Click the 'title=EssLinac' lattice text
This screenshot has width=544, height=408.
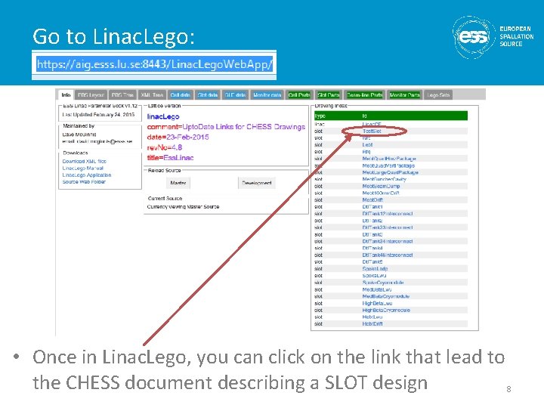pyautogui.click(x=170, y=158)
